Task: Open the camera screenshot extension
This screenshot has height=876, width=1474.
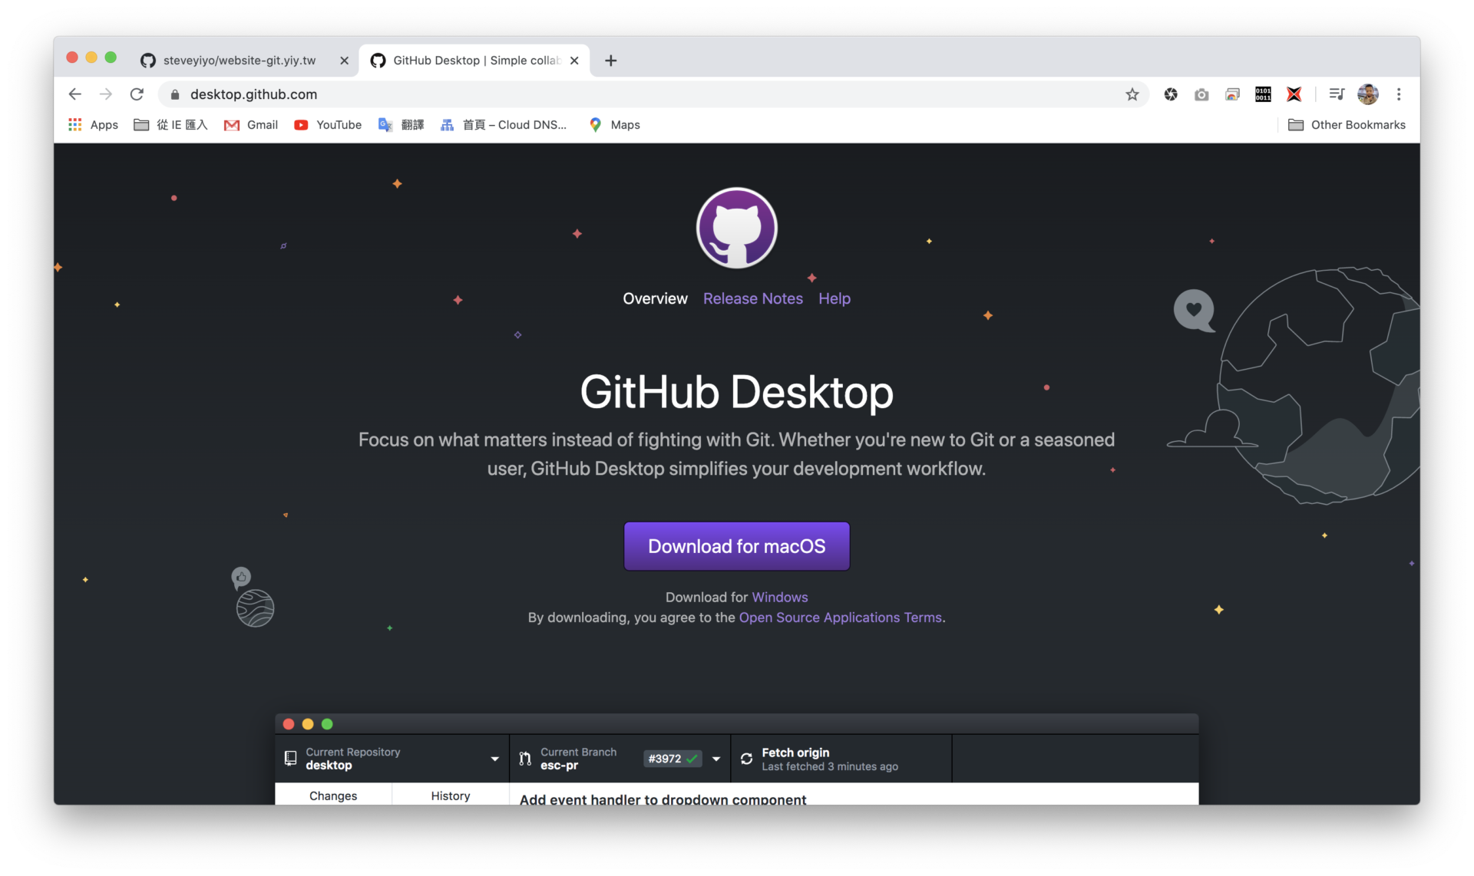Action: click(1201, 94)
